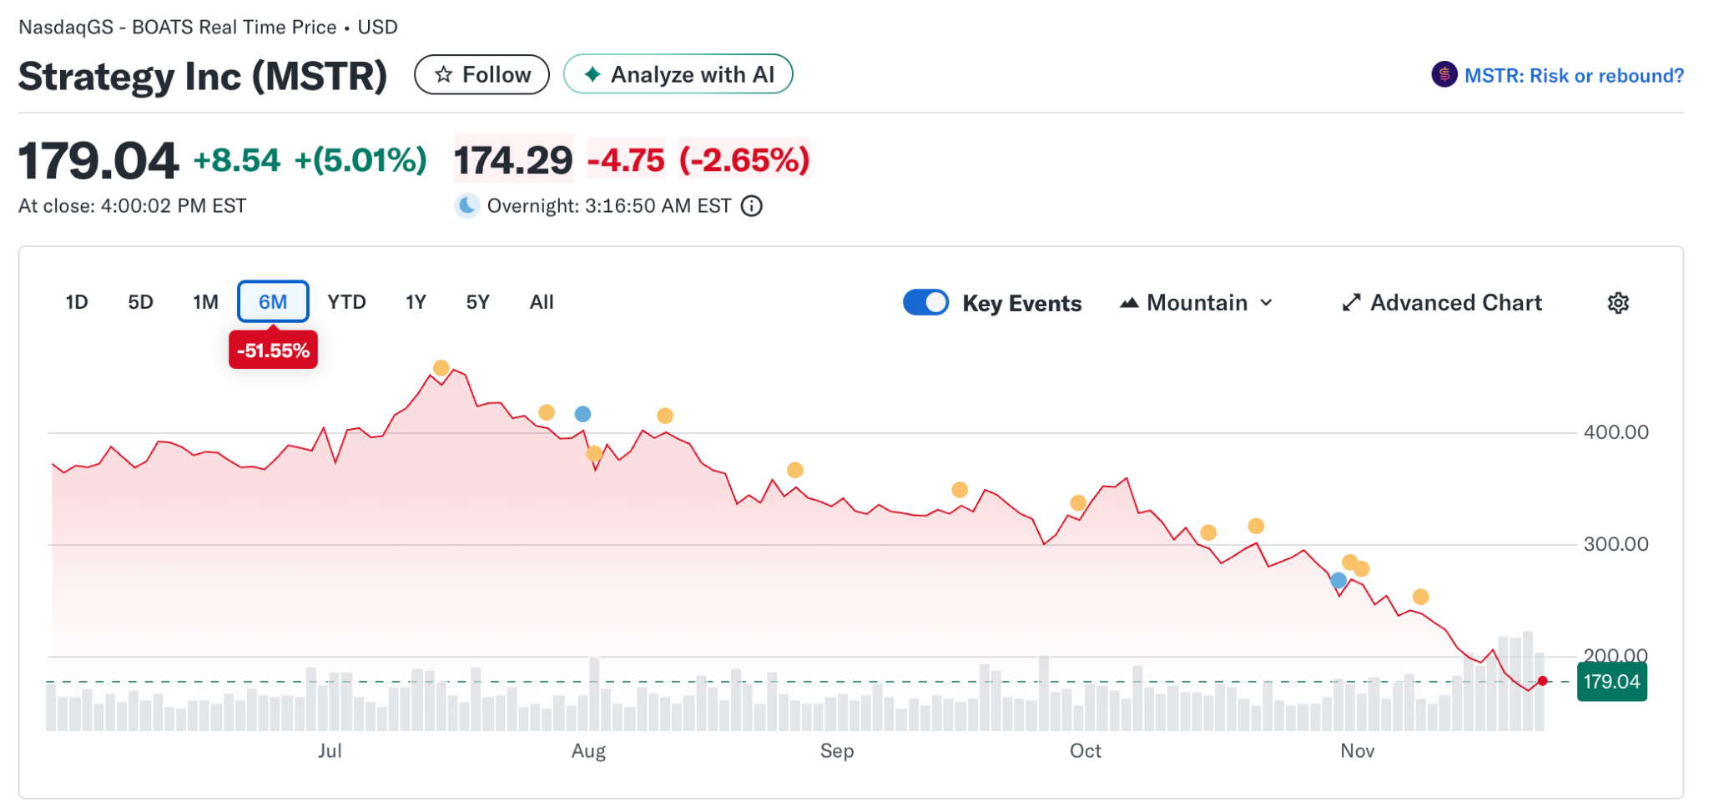
Task: Select the YTD chart period
Action: 346,302
